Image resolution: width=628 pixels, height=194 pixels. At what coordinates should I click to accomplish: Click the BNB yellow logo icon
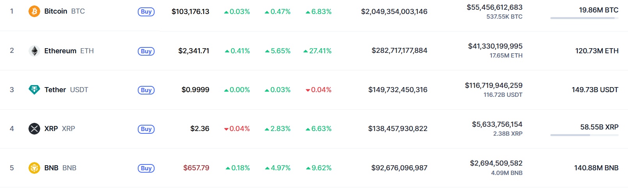[34, 168]
